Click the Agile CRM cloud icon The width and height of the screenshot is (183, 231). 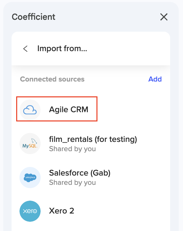tap(30, 110)
